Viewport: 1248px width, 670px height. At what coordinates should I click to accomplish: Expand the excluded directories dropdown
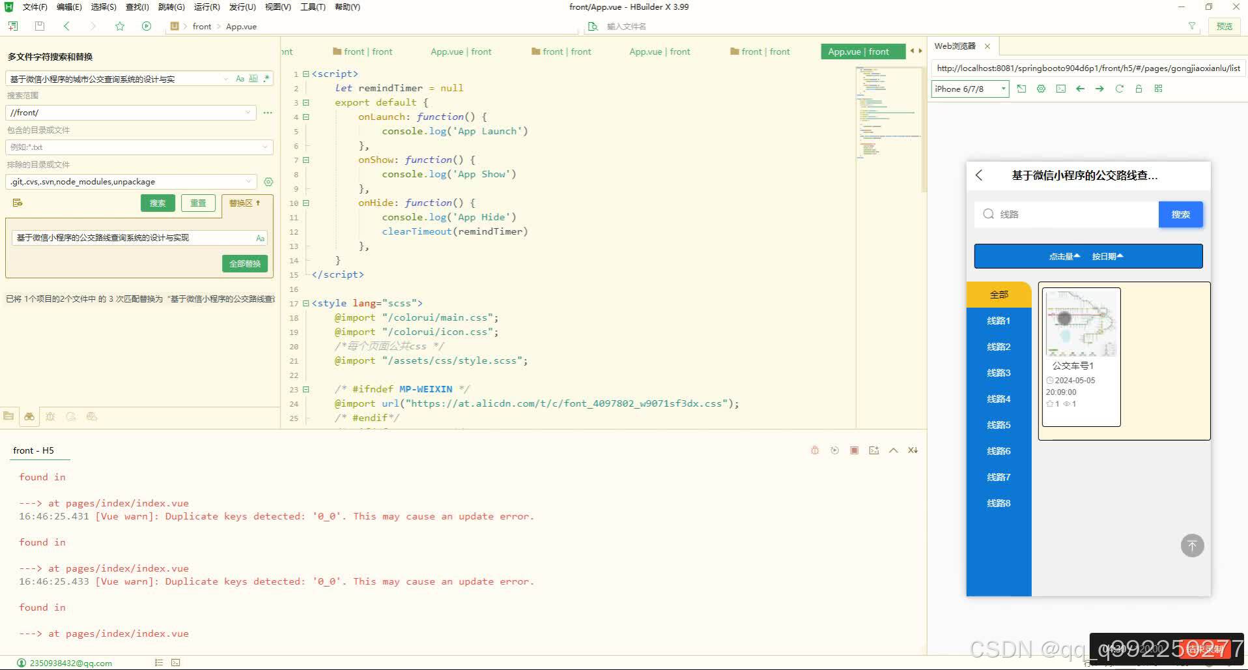click(248, 182)
